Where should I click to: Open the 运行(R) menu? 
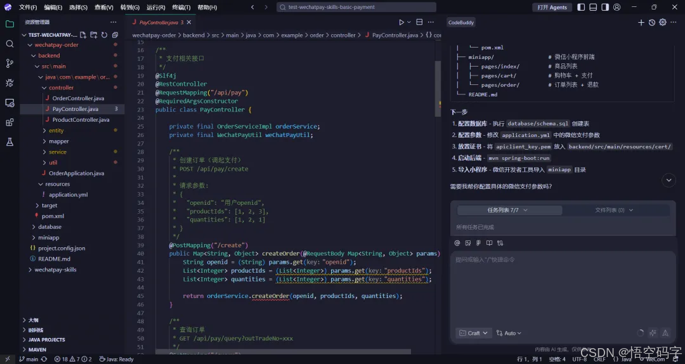[155, 7]
